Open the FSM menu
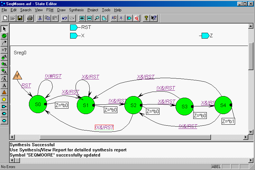Viewport: 255px width, 170px height. tap(50, 10)
